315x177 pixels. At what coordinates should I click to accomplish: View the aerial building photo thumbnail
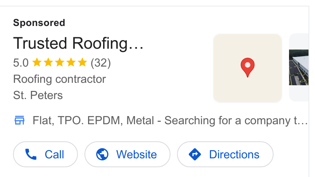299,67
